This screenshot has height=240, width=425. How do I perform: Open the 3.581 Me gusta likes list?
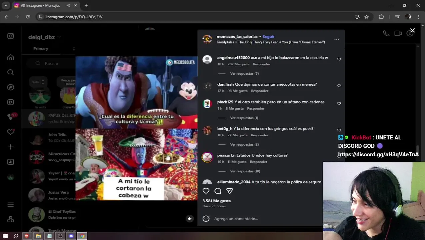pyautogui.click(x=216, y=201)
